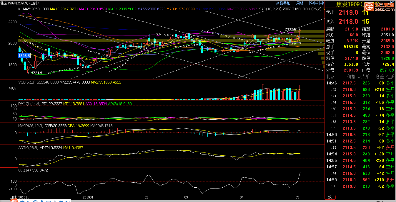Select the tick row with volume 698
This screenshot has height=202, width=396.
(360, 89)
